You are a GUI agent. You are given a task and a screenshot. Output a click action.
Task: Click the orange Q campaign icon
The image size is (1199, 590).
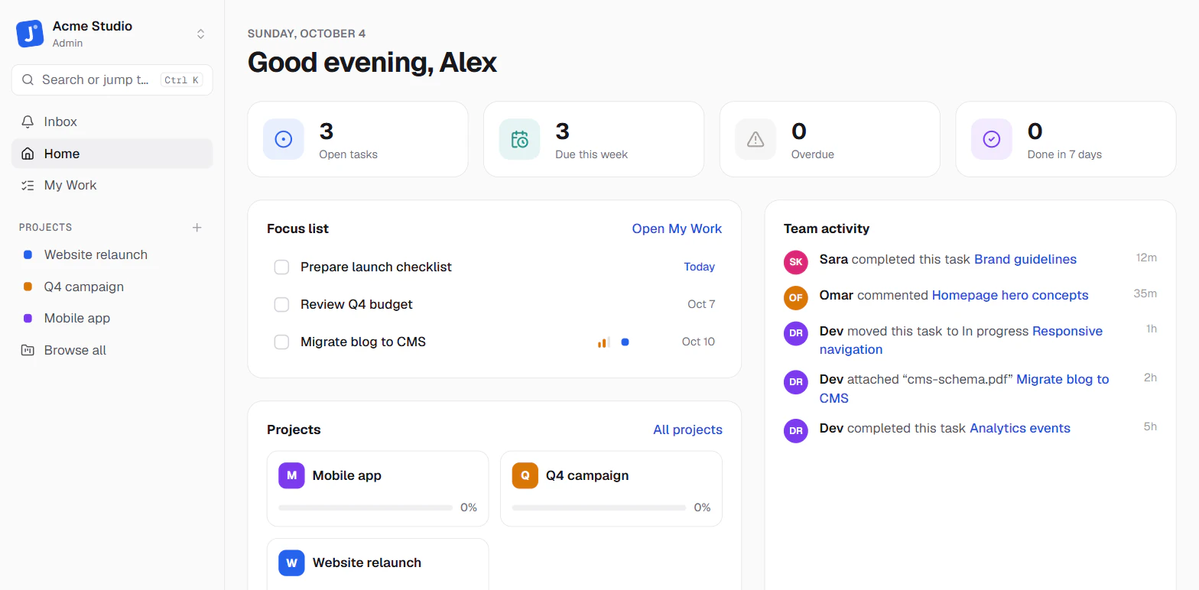click(x=525, y=475)
